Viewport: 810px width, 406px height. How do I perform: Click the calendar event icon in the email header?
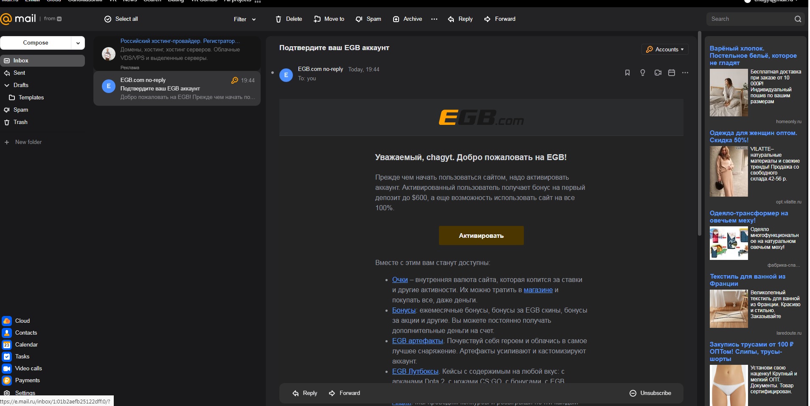[x=672, y=73]
